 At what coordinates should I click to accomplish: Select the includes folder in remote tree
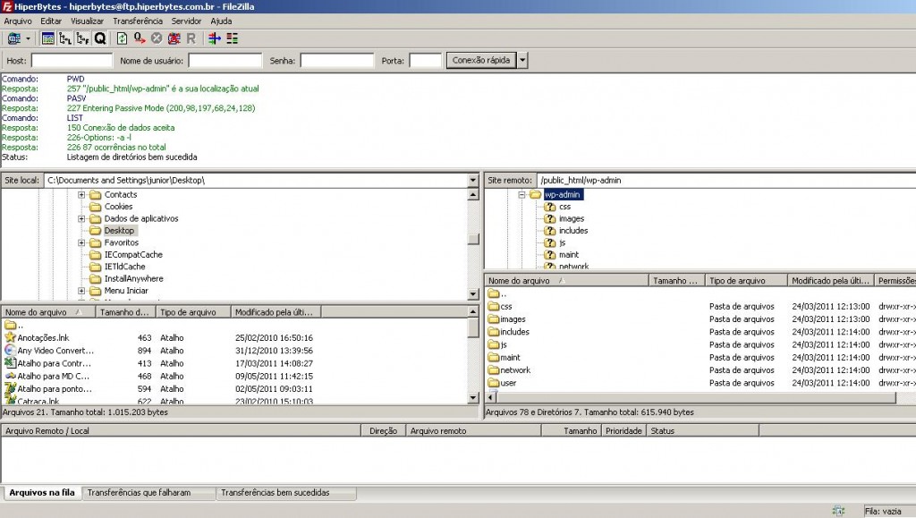pos(573,231)
